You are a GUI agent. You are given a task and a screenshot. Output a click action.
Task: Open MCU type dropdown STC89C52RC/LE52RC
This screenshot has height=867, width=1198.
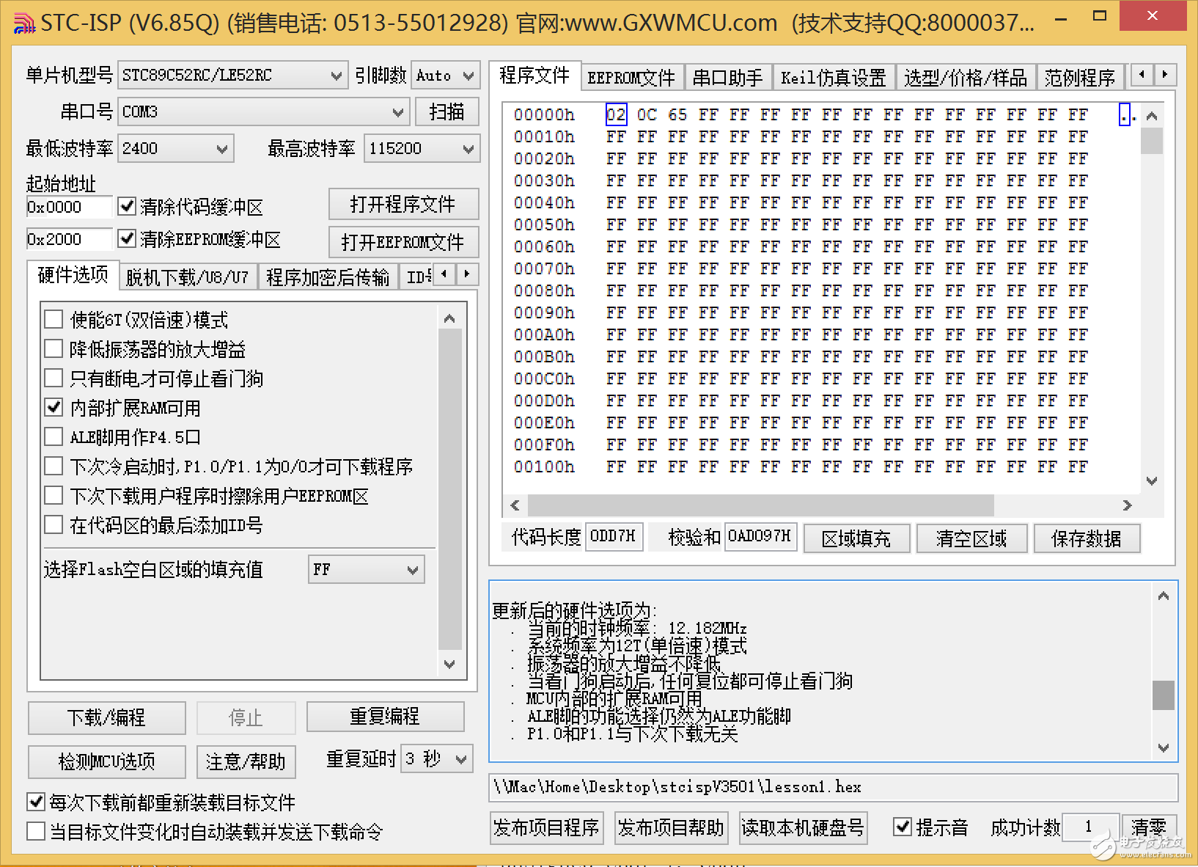pyautogui.click(x=232, y=75)
